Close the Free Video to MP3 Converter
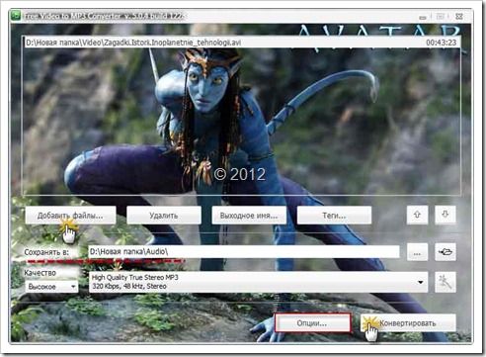This screenshot has width=486, height=357. point(459,16)
